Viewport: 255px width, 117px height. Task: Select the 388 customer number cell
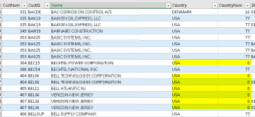pos(14,69)
